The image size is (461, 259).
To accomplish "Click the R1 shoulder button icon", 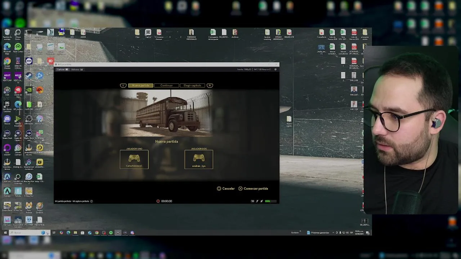I will 210,86.
